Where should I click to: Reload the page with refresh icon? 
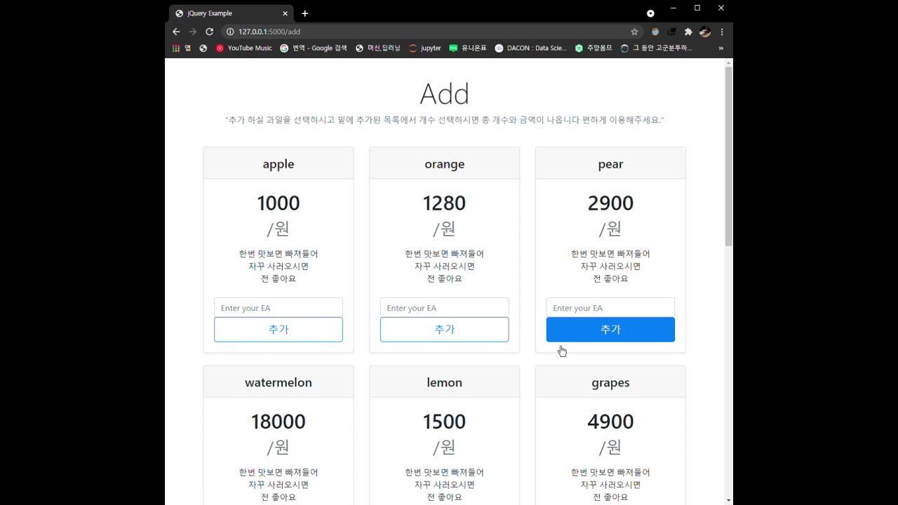click(209, 32)
